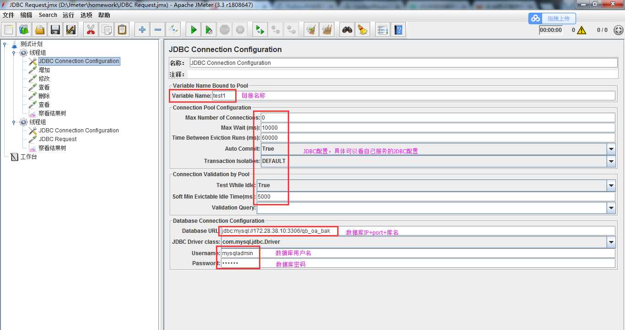
Task: Open the 文件 menu
Action: [8, 15]
